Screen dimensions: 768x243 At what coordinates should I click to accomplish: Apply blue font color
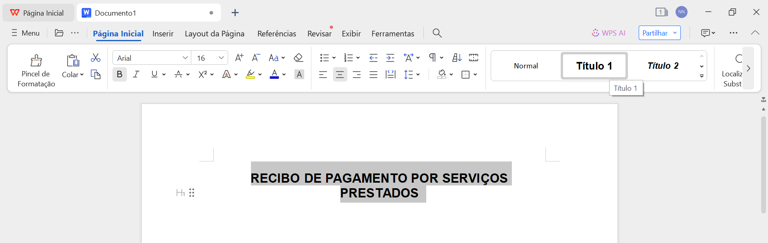click(274, 74)
